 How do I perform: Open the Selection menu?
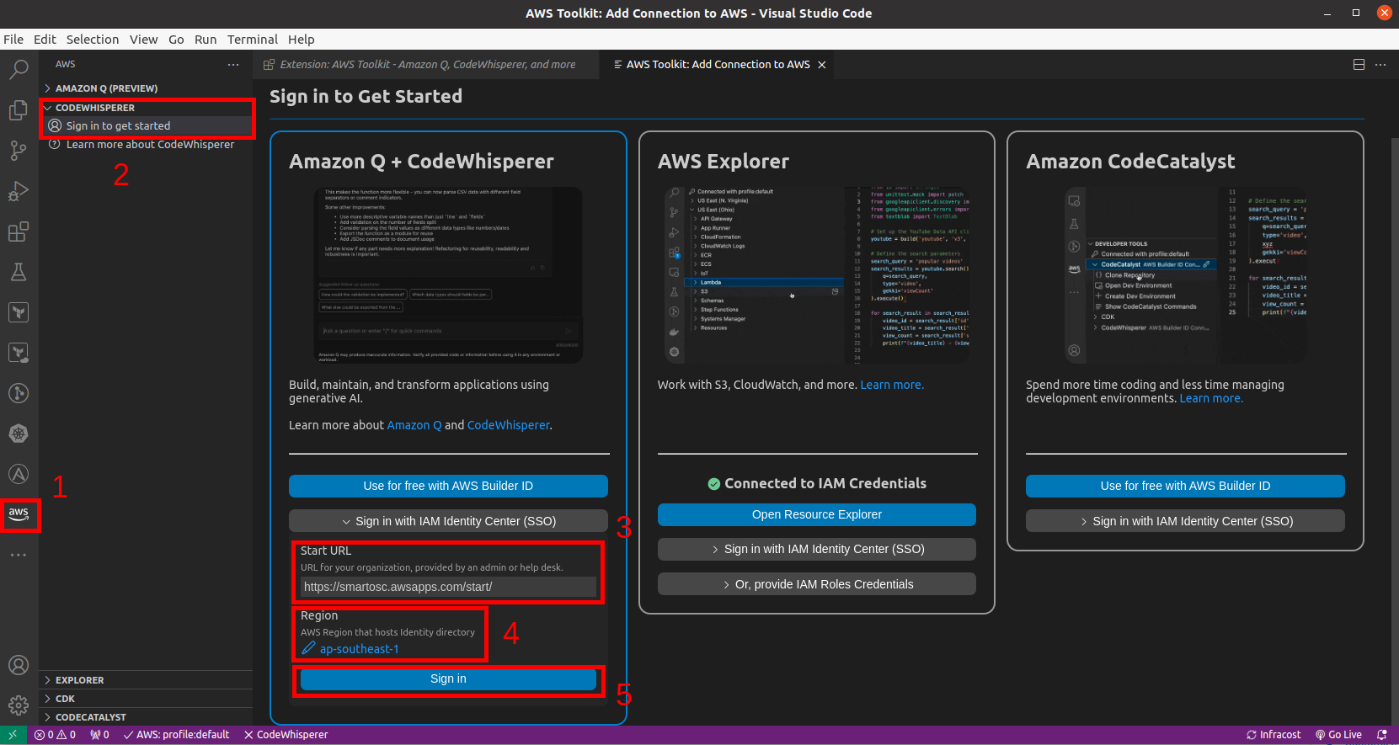(93, 40)
